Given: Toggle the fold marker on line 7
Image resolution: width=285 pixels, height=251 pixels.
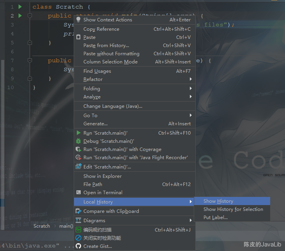Looking at the screenshot, I should 30,60.
